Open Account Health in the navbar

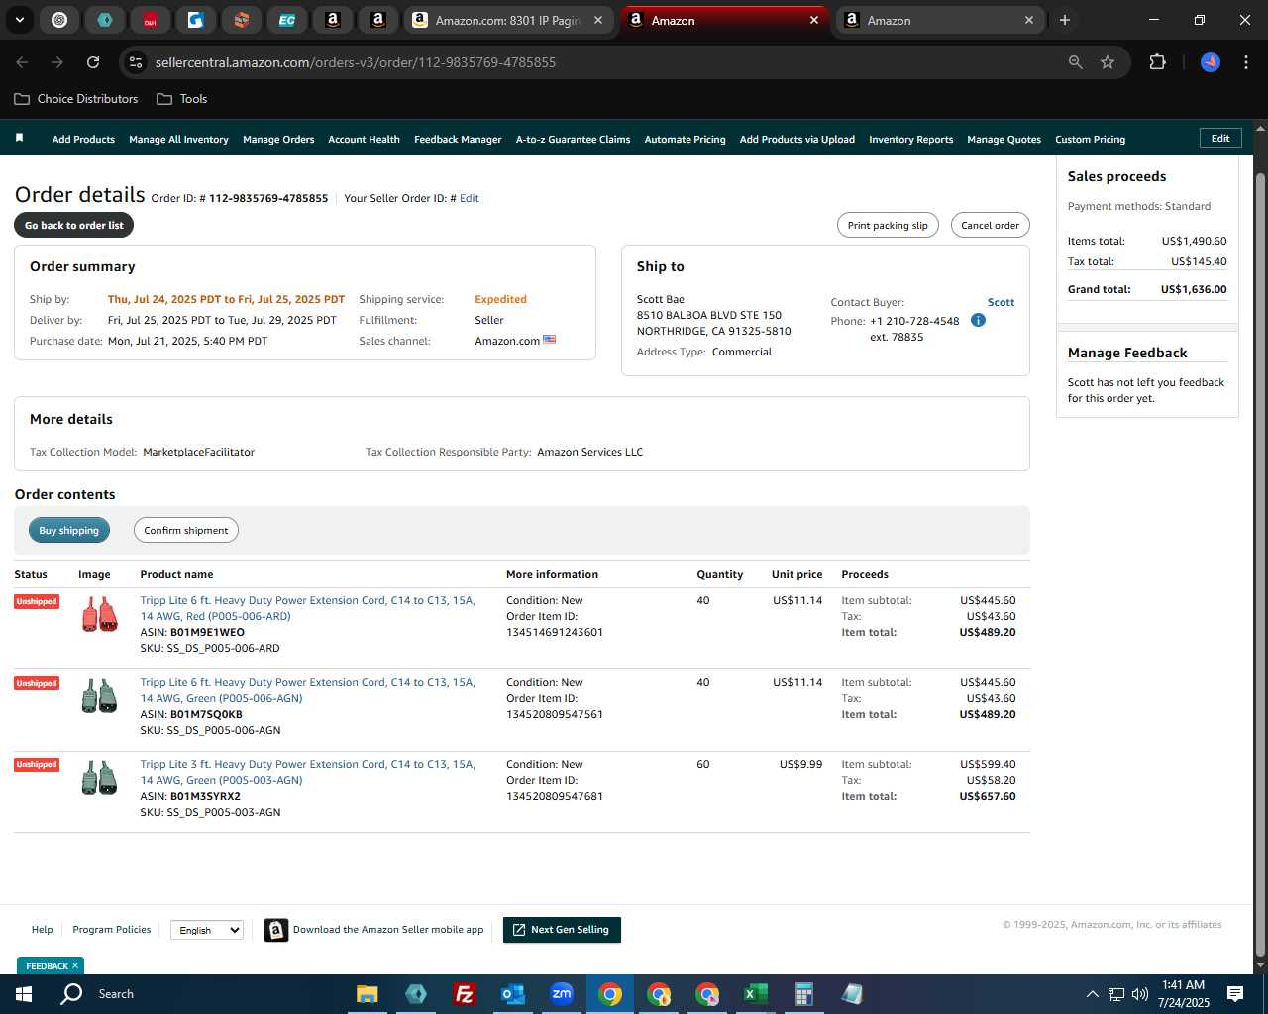(x=364, y=140)
